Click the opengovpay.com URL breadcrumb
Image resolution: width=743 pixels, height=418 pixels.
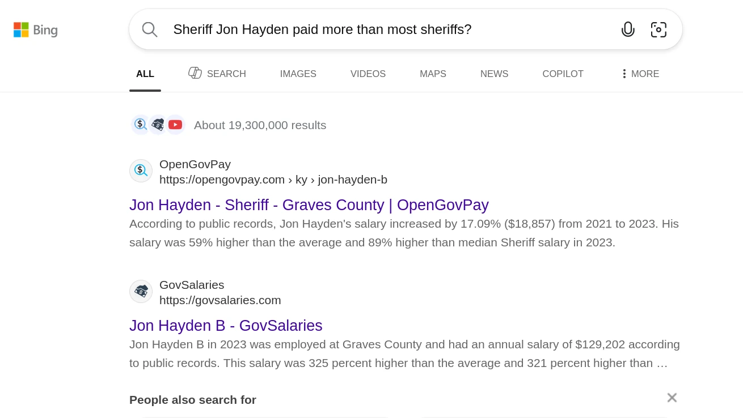pyautogui.click(x=273, y=180)
